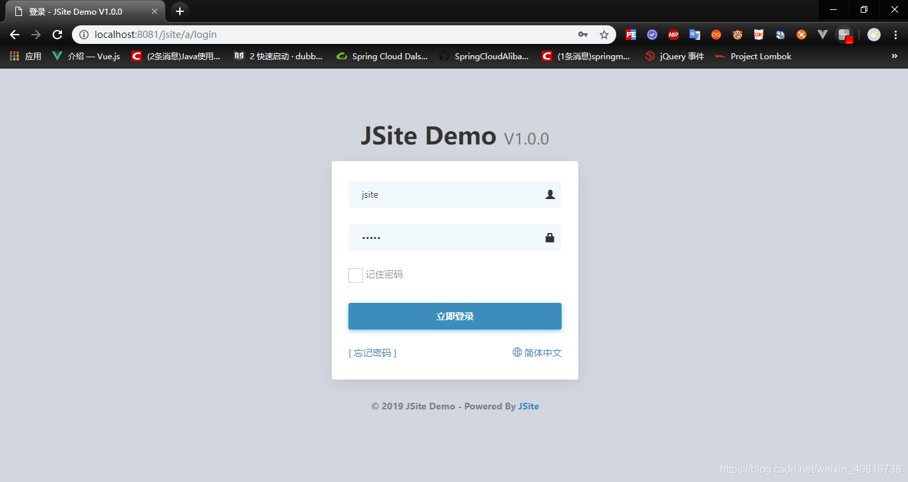Open the 简体中文 language selector
Viewport: 908px width, 482px height.
tap(537, 353)
